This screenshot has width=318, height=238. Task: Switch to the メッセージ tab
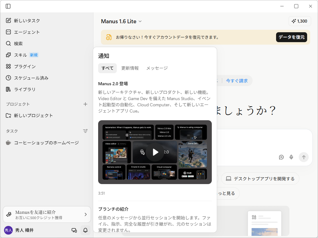(157, 68)
